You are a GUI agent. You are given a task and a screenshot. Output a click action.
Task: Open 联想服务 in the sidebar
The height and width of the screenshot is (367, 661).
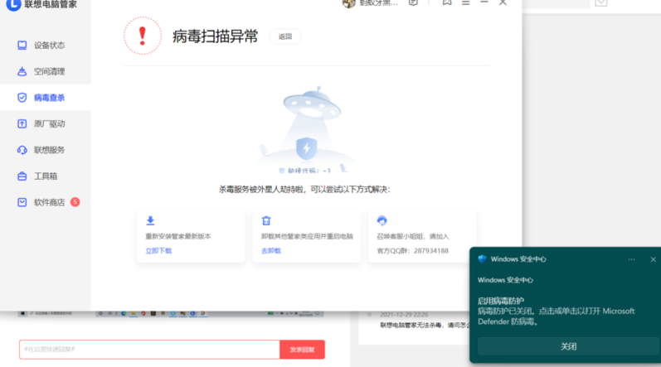[48, 150]
